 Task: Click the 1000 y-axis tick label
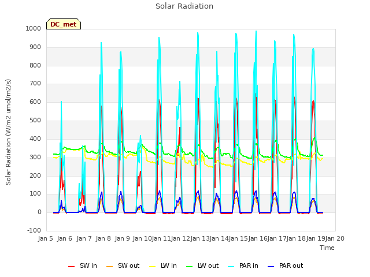34,28
